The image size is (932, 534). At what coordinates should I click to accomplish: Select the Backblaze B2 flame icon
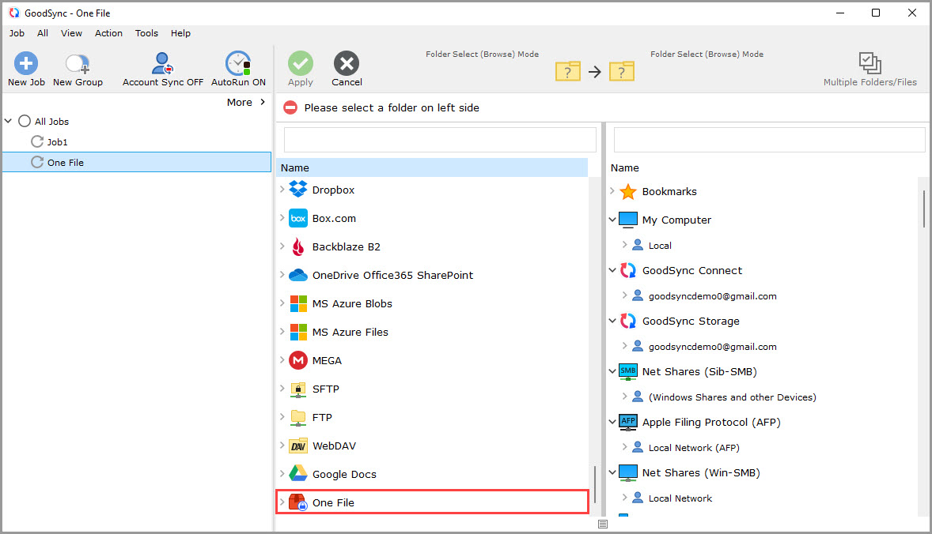pos(297,246)
